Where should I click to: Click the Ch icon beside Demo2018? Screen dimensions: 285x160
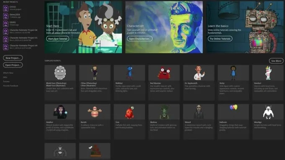5,16
